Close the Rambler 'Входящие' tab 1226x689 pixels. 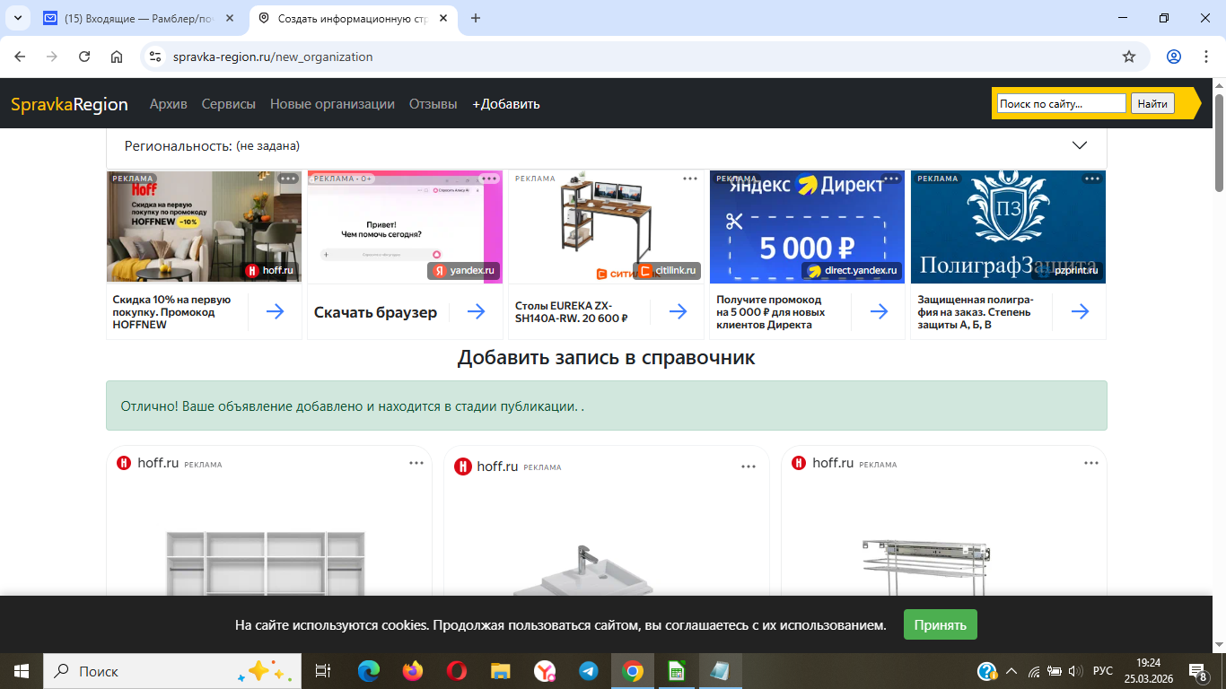click(229, 18)
